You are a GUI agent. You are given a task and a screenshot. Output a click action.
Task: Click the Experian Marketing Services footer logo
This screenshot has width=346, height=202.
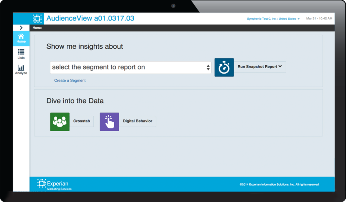click(54, 185)
